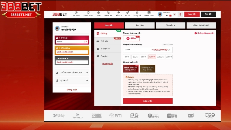Choose the 5,000 K preset amount

pyautogui.click(x=169, y=57)
